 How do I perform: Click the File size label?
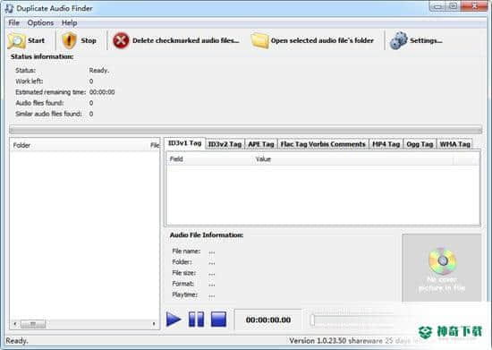click(184, 273)
